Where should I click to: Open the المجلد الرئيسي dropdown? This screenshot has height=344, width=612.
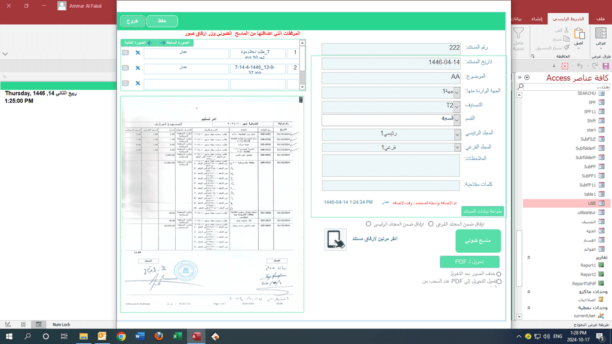[x=457, y=134]
